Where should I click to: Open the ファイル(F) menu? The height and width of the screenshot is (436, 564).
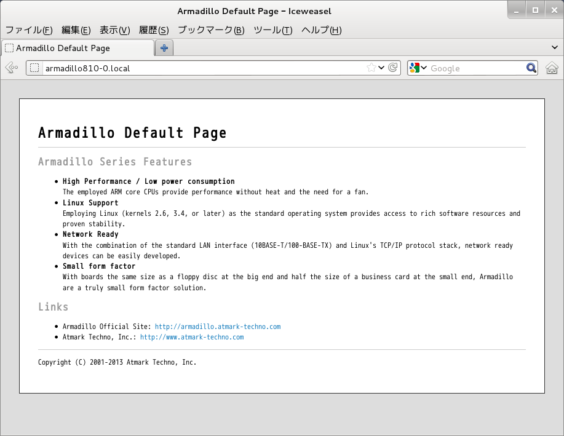[x=29, y=30]
